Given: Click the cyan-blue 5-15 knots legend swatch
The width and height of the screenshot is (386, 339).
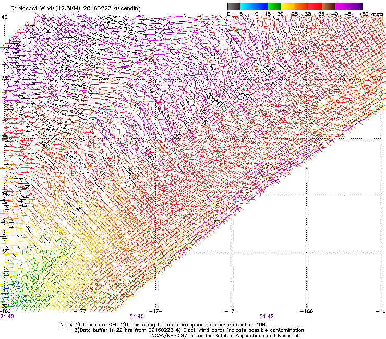Looking at the screenshot, I should [x=254, y=6].
